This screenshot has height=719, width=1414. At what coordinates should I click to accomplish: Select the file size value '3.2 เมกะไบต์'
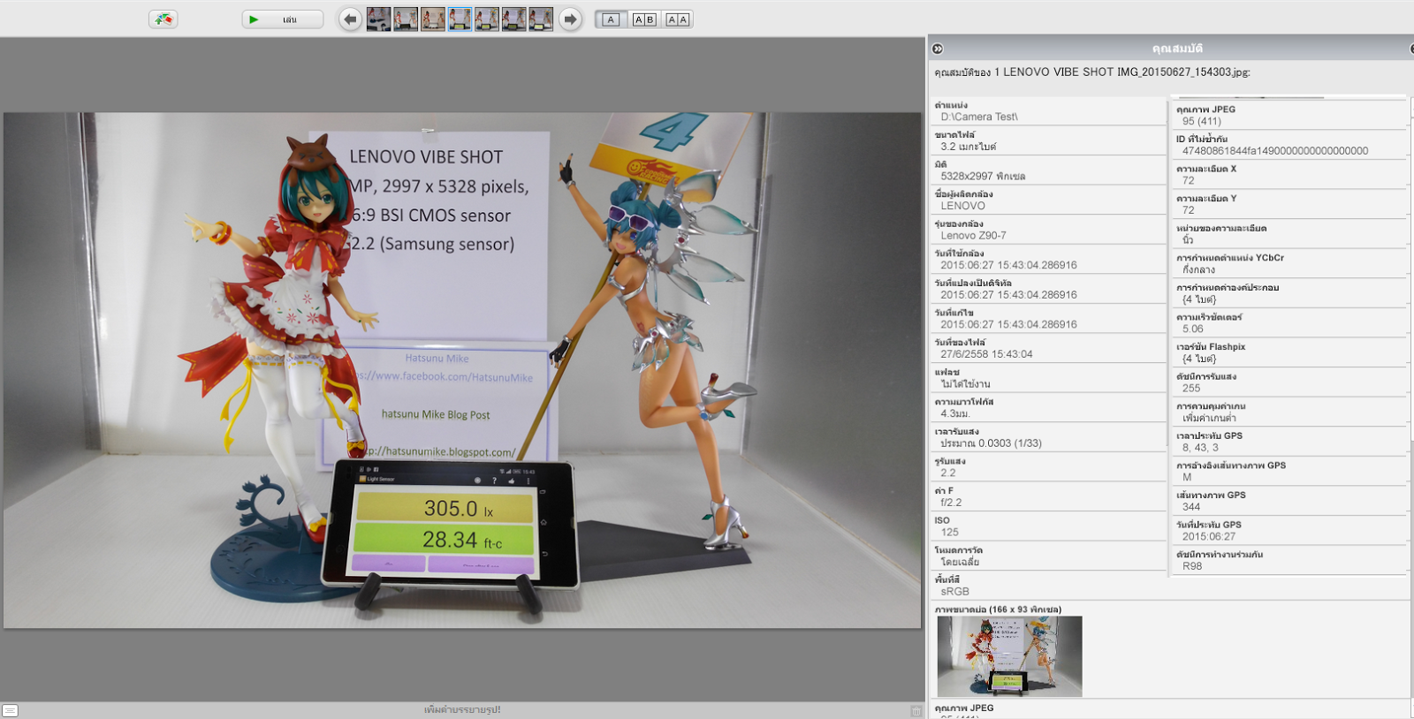point(968,147)
